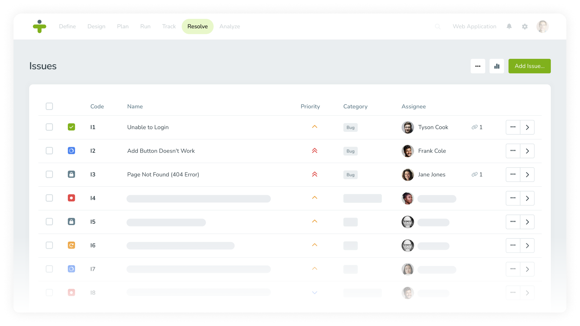The width and height of the screenshot is (580, 326).
Task: Check the box for issue I6
Action: pyautogui.click(x=49, y=245)
